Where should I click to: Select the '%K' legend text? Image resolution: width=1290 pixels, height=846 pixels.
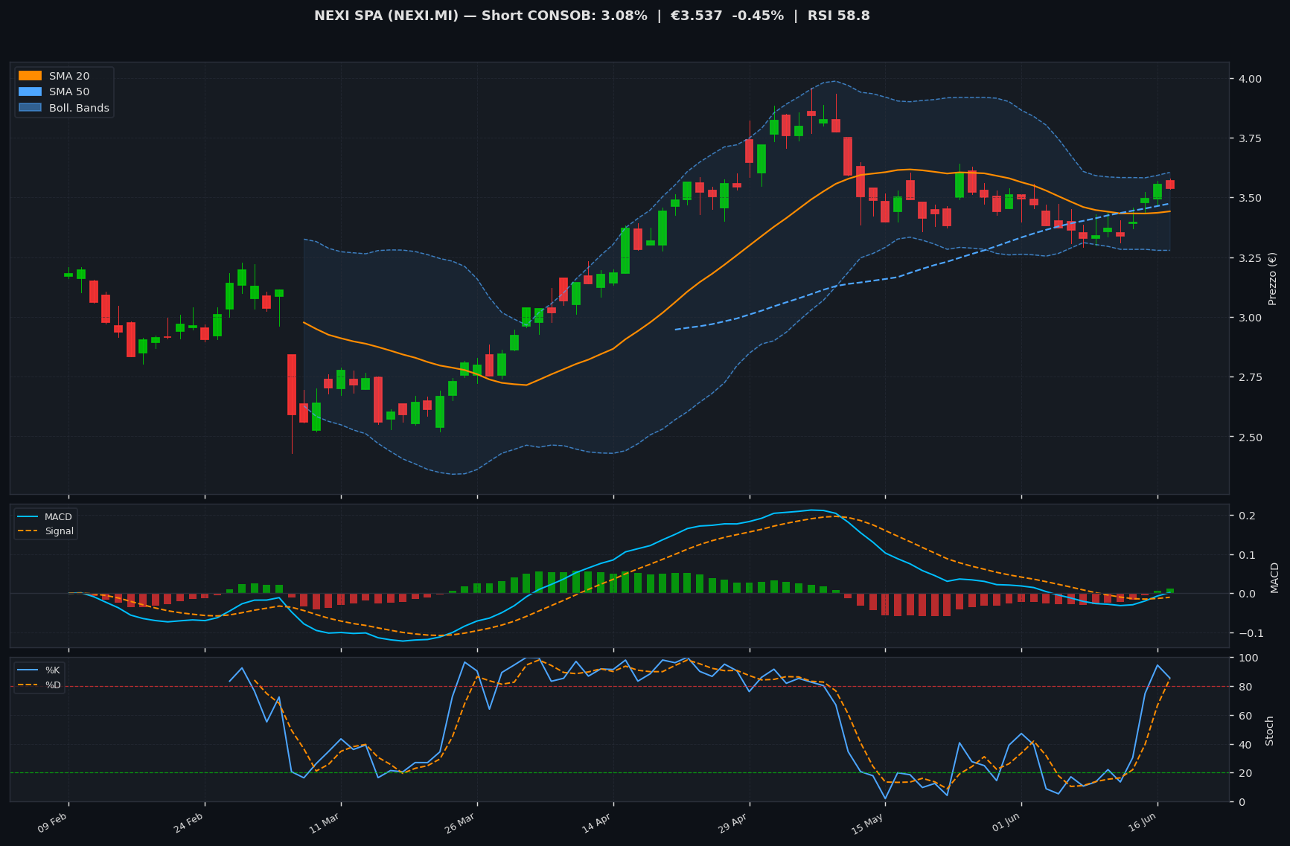(53, 670)
